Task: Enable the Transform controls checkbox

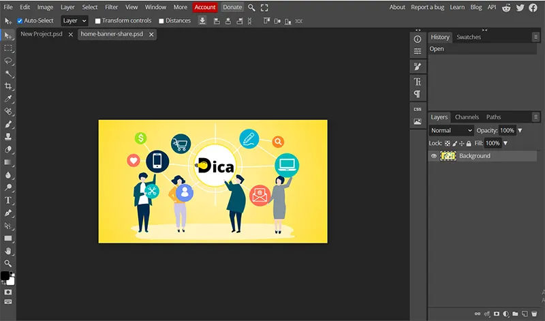Action: tap(97, 21)
